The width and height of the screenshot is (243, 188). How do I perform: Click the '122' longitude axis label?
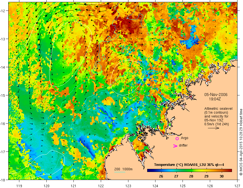point(101,186)
